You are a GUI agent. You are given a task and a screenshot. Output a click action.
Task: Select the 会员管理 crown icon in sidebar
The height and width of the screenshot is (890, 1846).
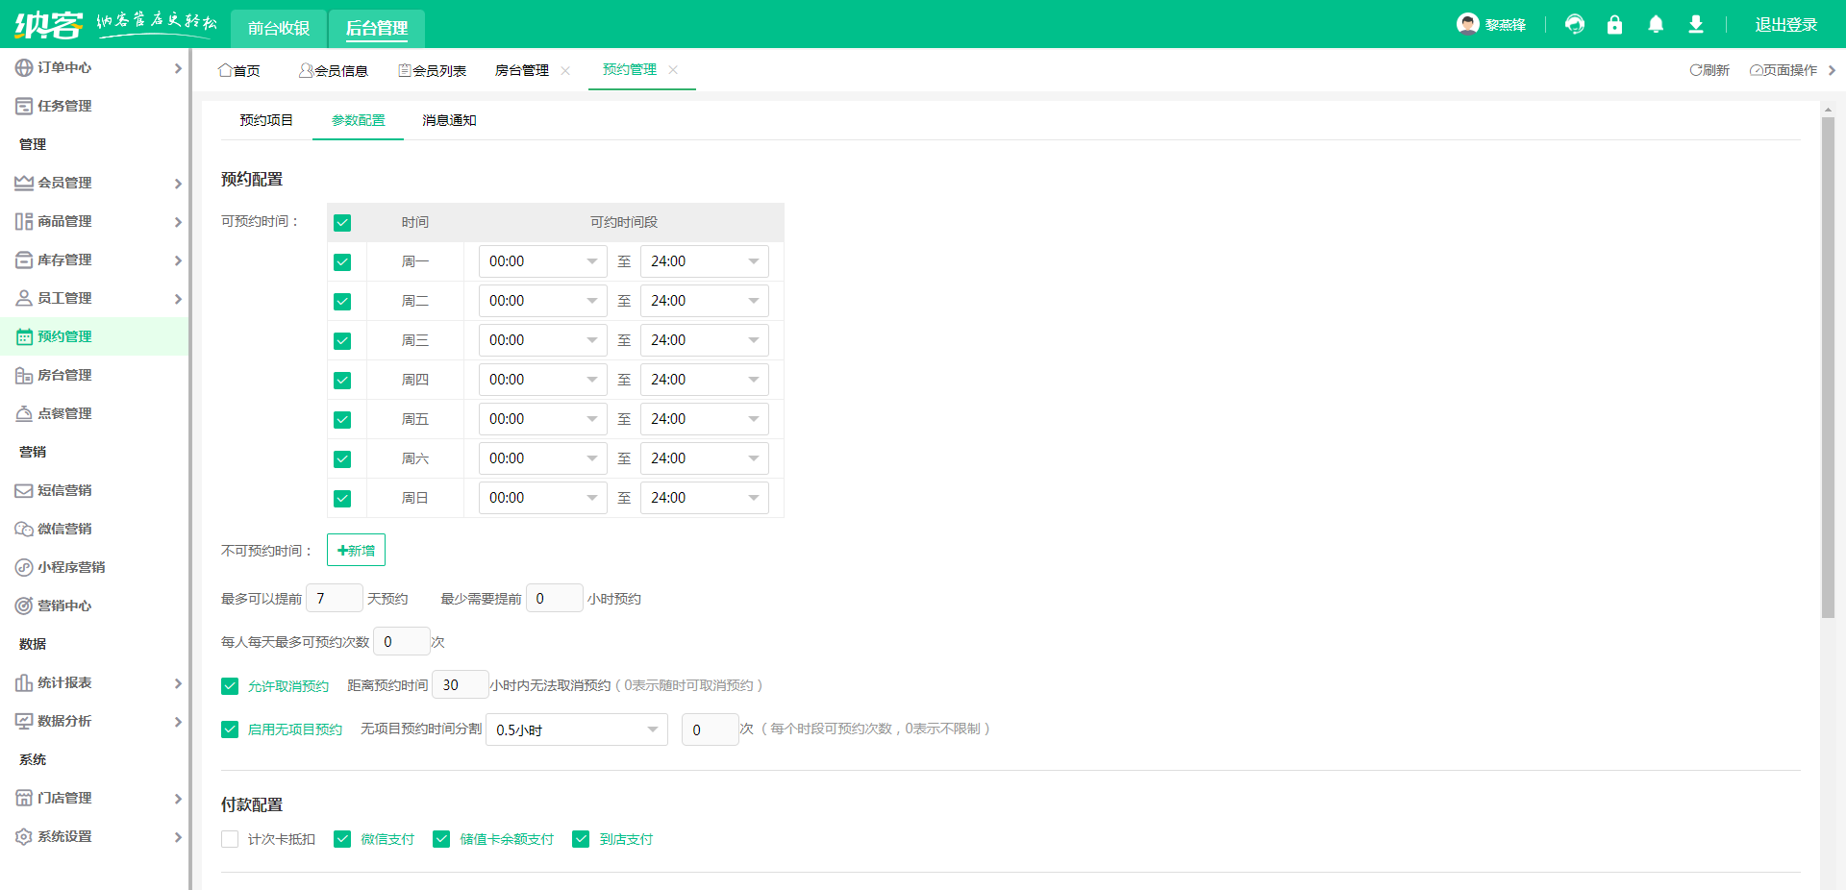[23, 183]
